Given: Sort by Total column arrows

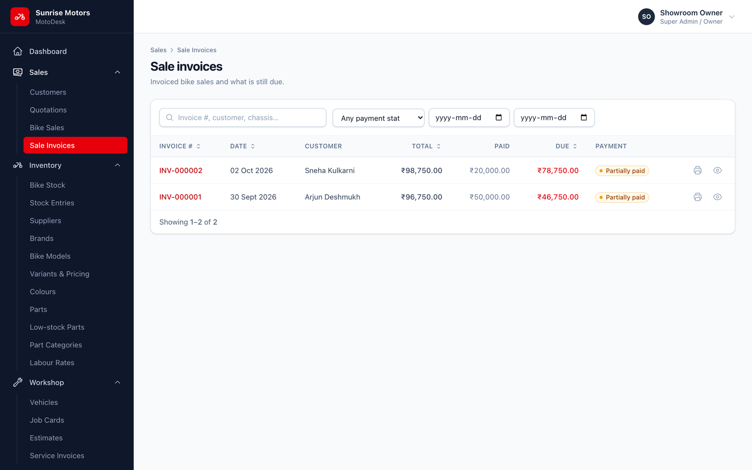Looking at the screenshot, I should (x=439, y=146).
